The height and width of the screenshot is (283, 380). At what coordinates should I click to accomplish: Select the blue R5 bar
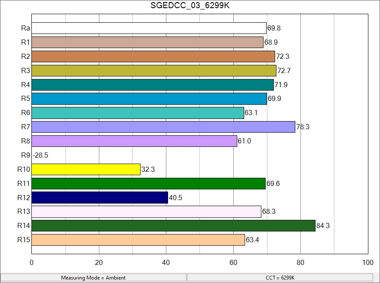tap(149, 99)
